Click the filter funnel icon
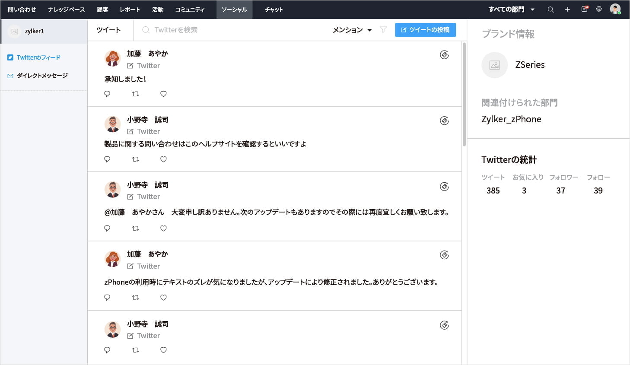This screenshot has height=365, width=630. [x=383, y=30]
